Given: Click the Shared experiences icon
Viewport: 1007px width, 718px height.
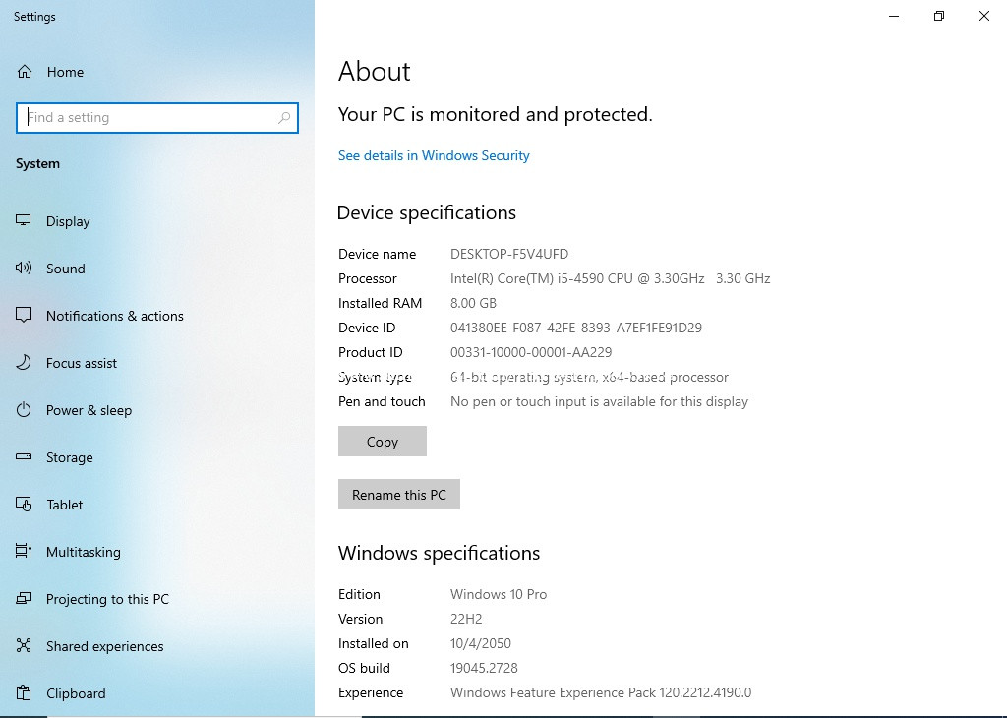Looking at the screenshot, I should [x=25, y=646].
